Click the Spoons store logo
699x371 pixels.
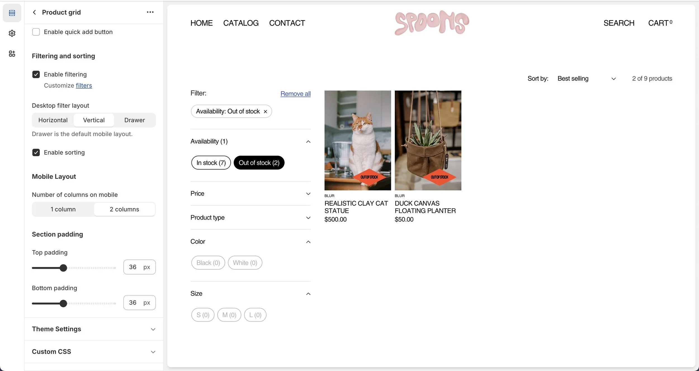(x=432, y=23)
